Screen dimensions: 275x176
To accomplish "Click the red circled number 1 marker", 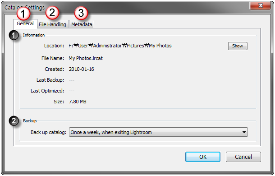I will point(23,14).
